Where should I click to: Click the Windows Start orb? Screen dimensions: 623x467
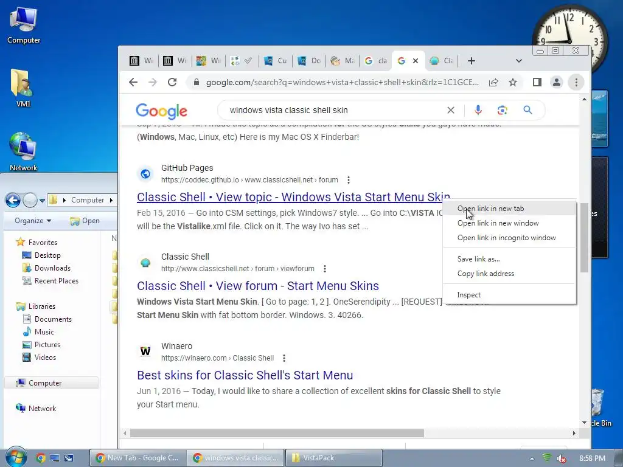pyautogui.click(x=15, y=457)
